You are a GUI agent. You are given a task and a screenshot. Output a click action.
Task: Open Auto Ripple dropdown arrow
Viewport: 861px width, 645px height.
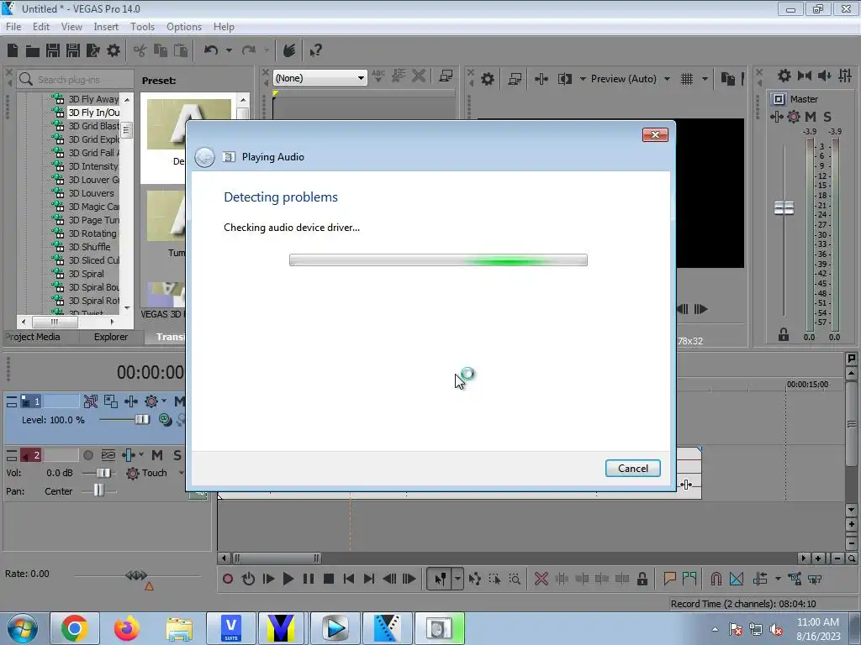pyautogui.click(x=778, y=579)
